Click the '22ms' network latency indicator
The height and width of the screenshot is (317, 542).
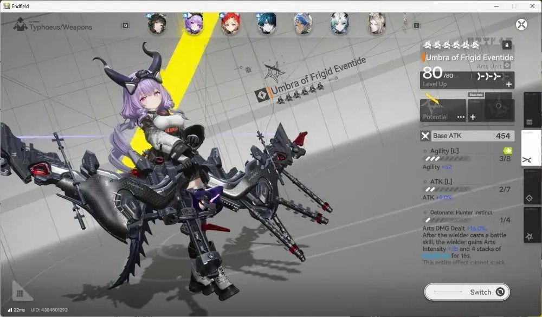tap(16, 310)
